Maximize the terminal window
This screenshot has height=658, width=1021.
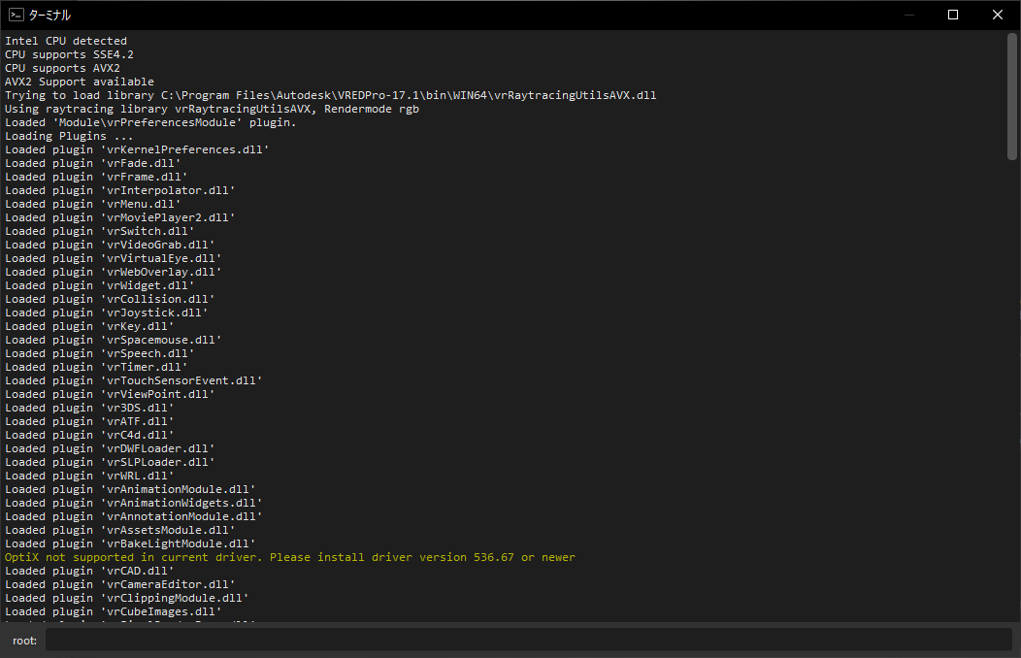[x=953, y=15]
